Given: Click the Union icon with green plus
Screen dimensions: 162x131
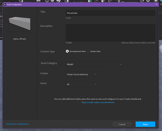Looking at the screenshot, I should [x=90, y=1].
